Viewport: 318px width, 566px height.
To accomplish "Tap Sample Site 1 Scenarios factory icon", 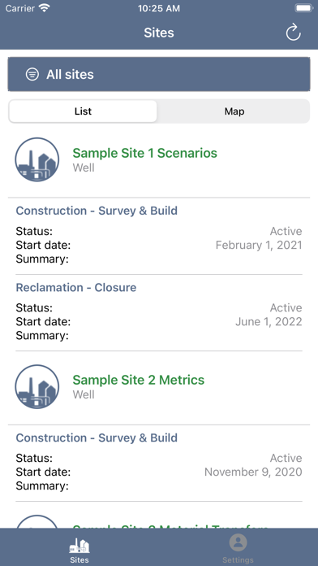I will point(37,159).
